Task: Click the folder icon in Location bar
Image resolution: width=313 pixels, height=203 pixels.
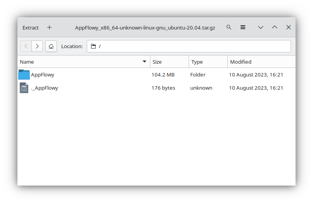Action: [x=93, y=47]
